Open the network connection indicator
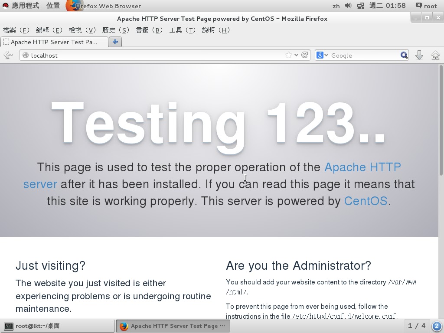 tap(360, 6)
